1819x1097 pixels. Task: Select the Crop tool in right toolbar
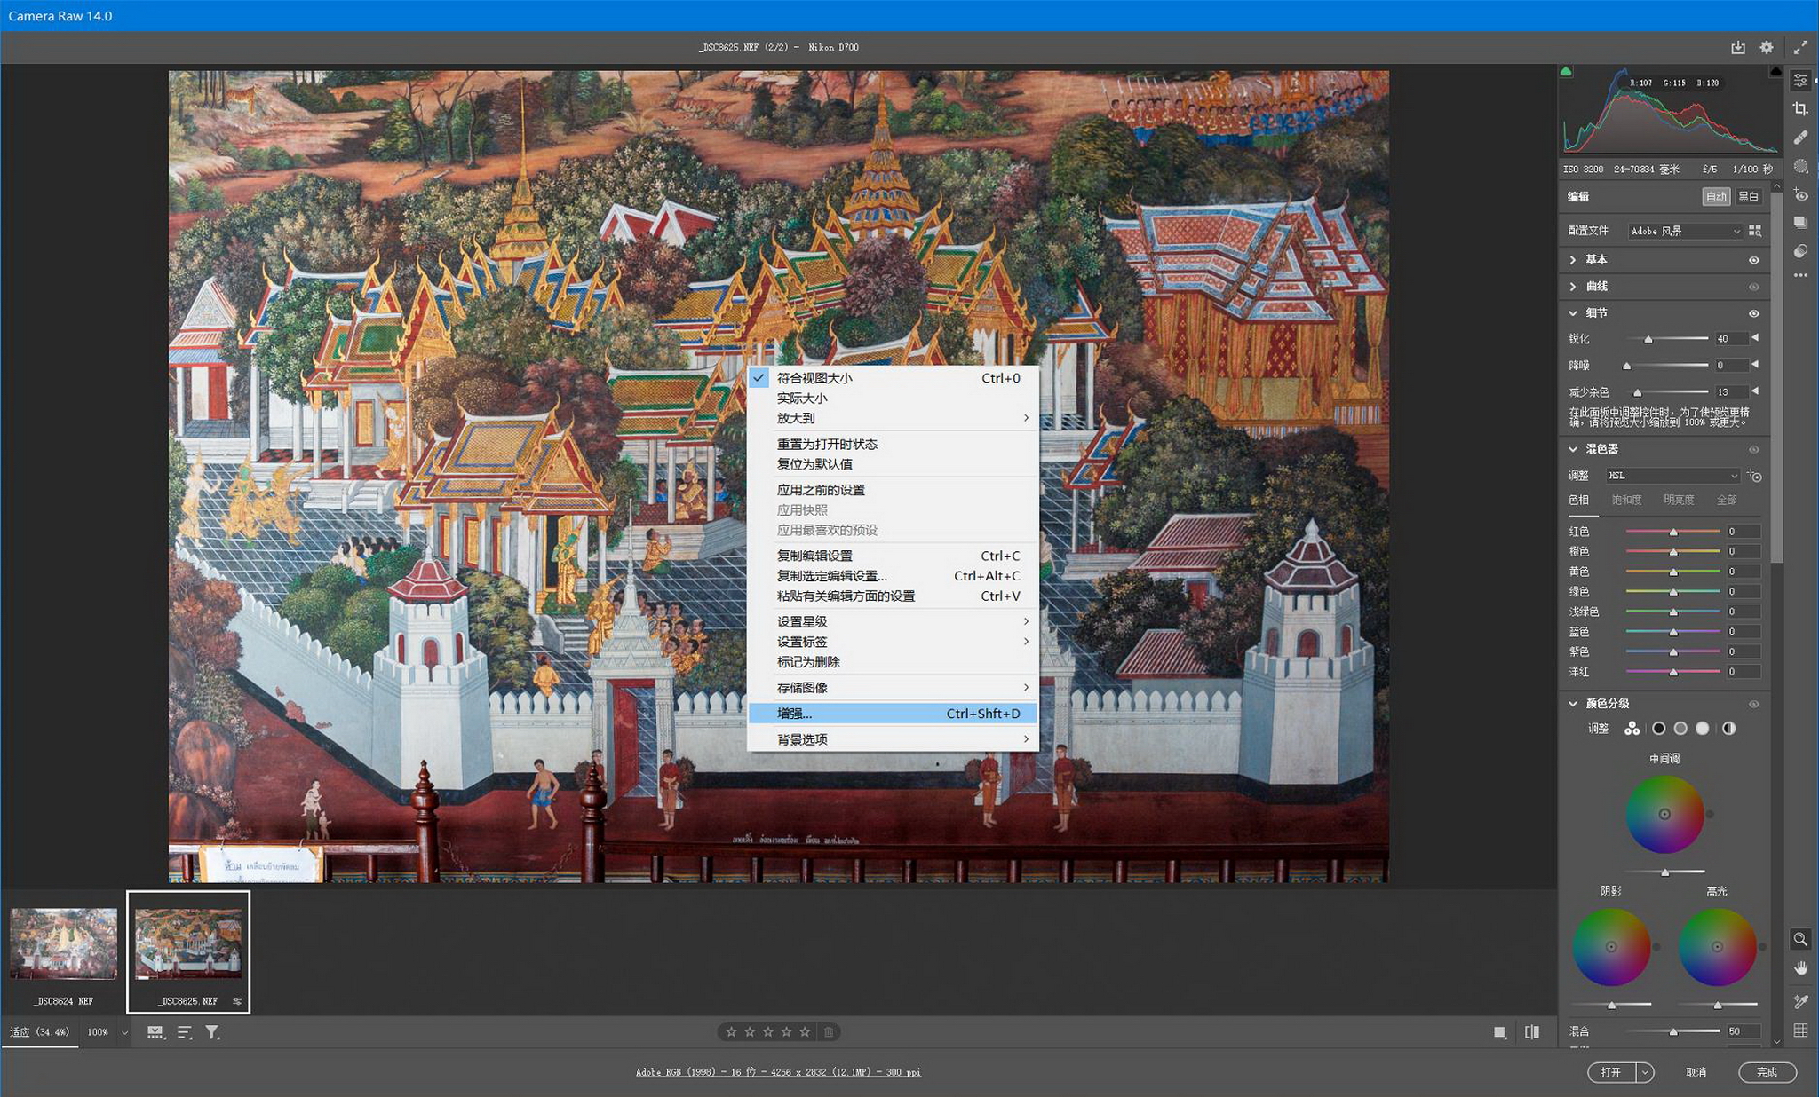1800,108
